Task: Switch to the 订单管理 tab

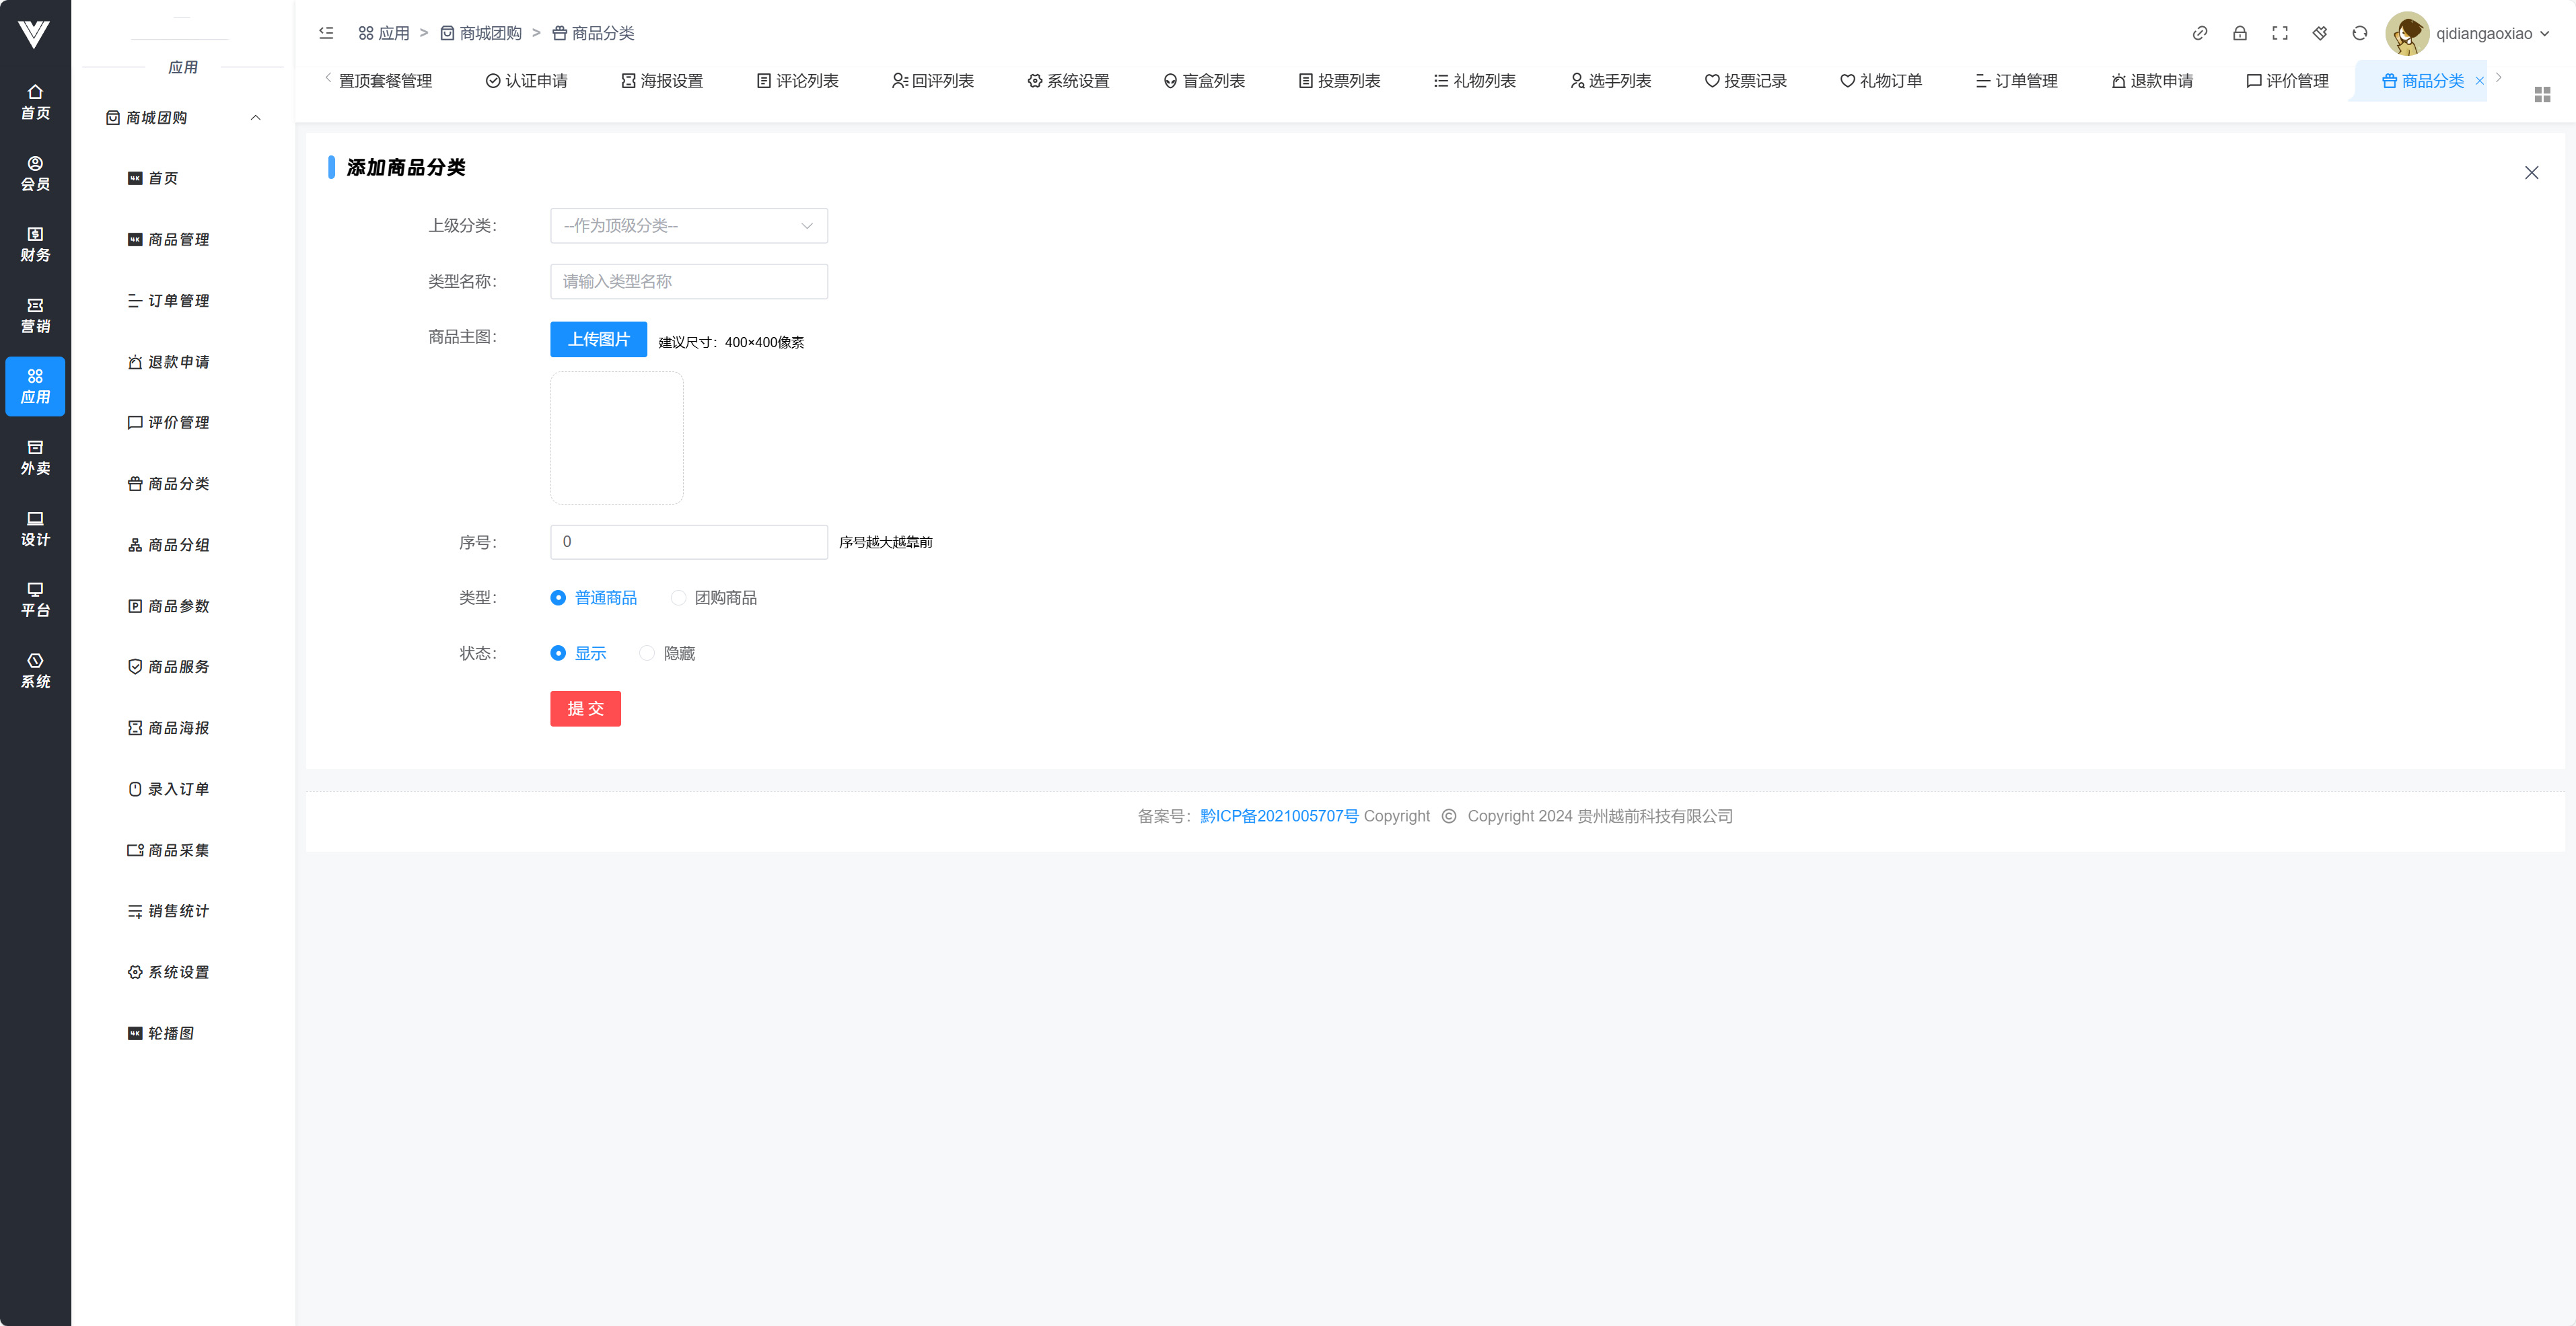Action: click(x=2016, y=81)
